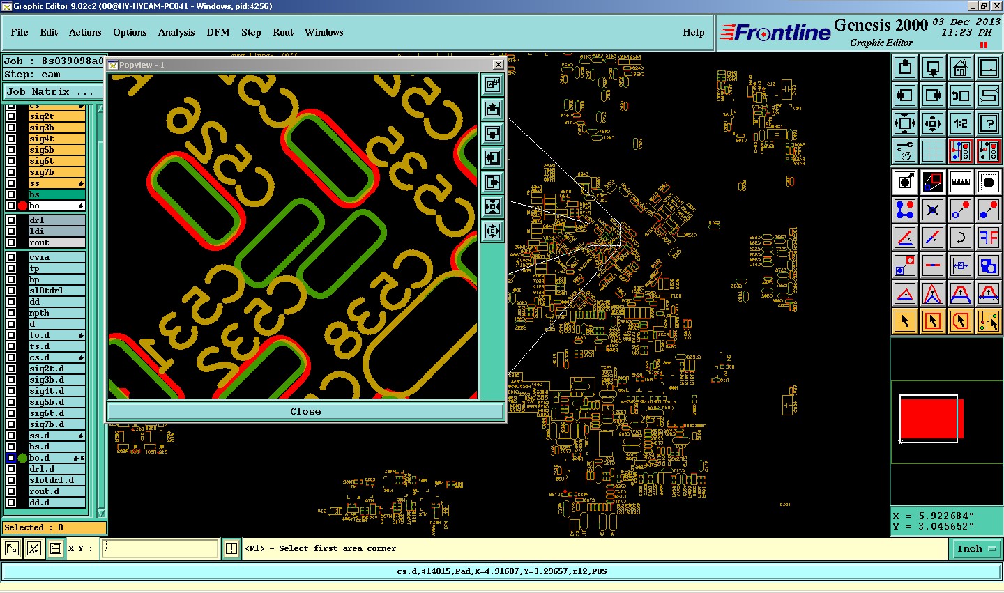Tick the sig4t layer checkbox
Screen dimensions: 1004x593
click(x=11, y=139)
